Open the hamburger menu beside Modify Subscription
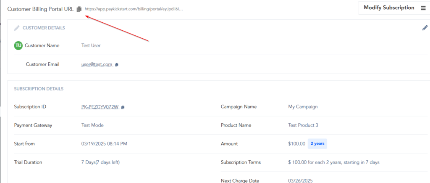The width and height of the screenshot is (430, 183). [x=423, y=8]
